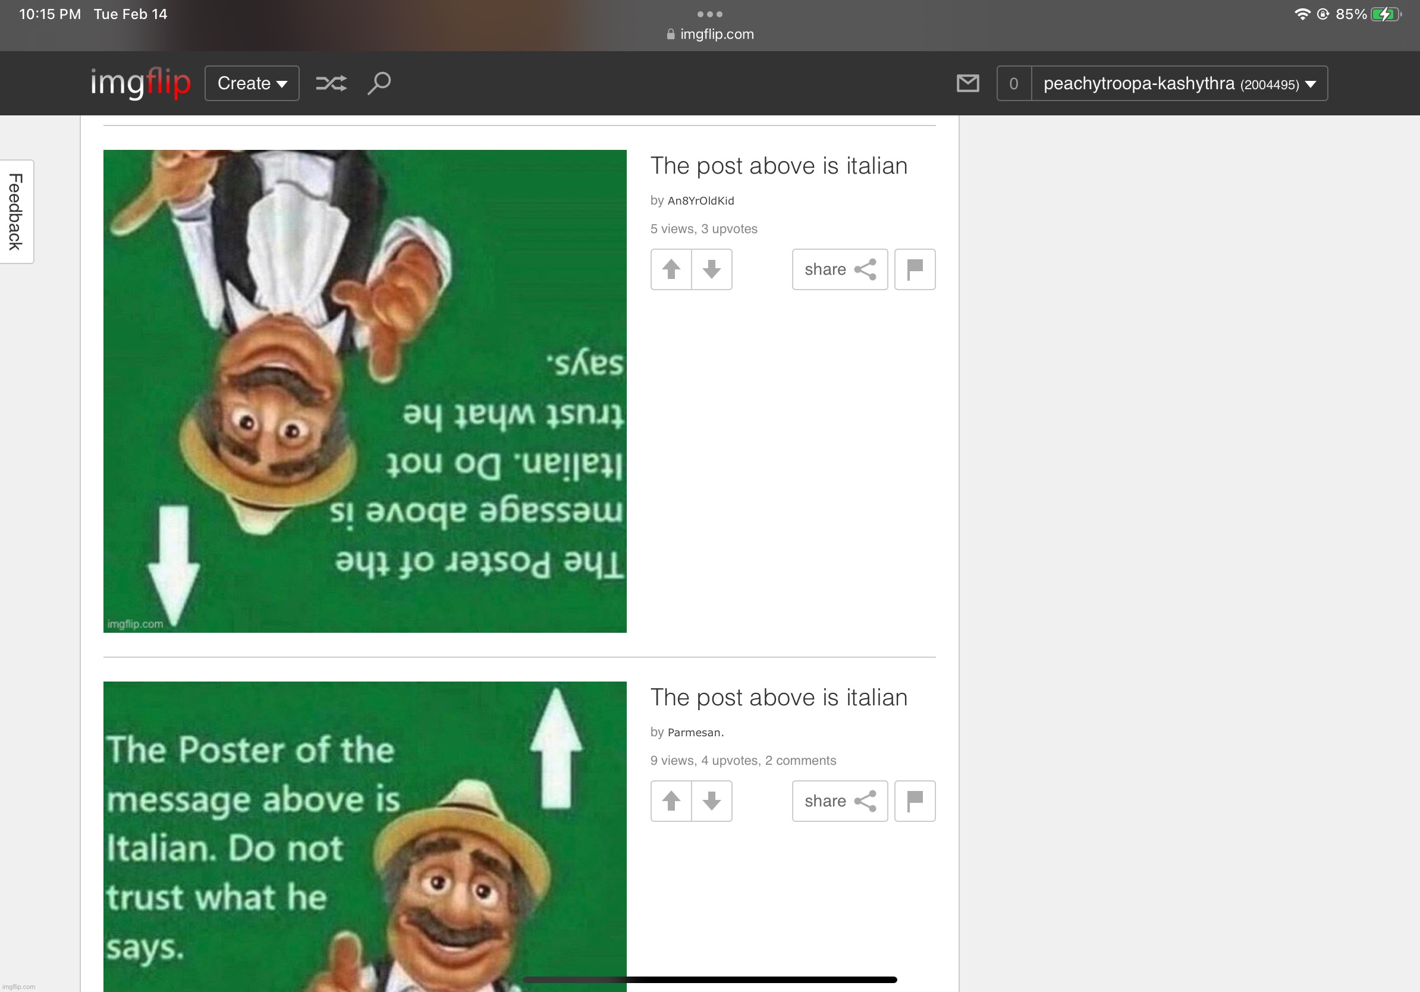Image resolution: width=1420 pixels, height=992 pixels.
Task: Share the post by An8YrOldKid
Action: (x=840, y=269)
